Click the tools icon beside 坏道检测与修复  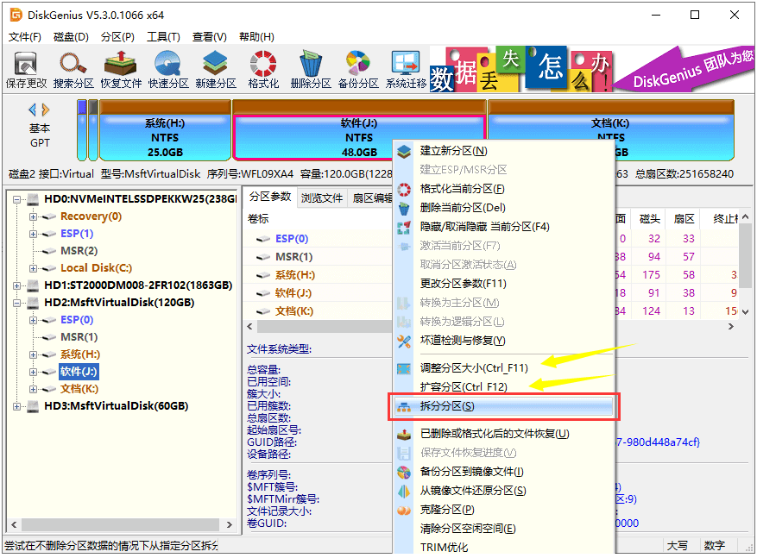[404, 341]
